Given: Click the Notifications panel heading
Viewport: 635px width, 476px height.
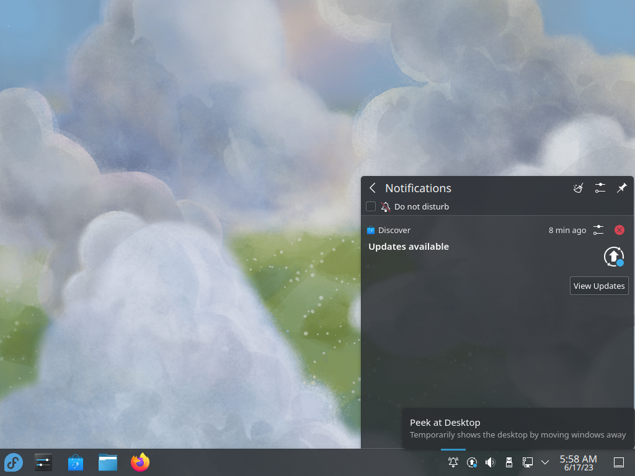Looking at the screenshot, I should pyautogui.click(x=418, y=188).
